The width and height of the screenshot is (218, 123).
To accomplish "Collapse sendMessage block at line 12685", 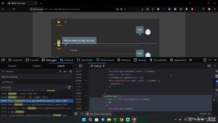I will 86,96.
